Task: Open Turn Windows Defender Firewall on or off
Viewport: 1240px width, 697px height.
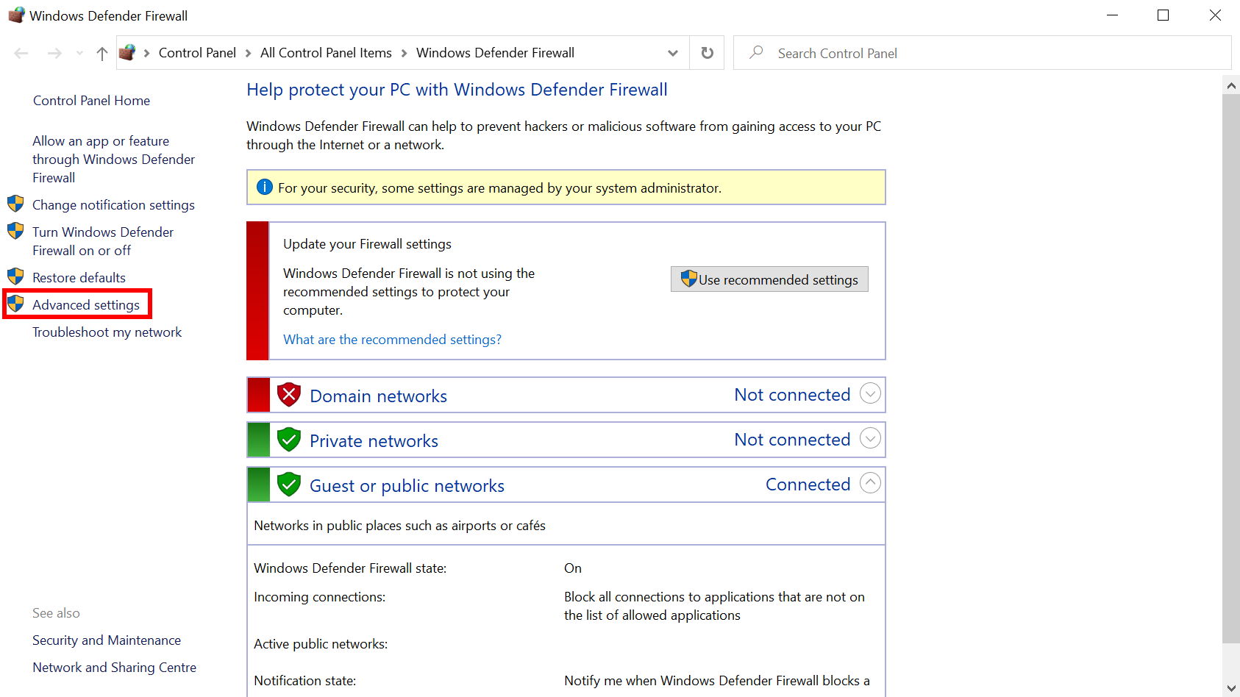Action: (103, 241)
